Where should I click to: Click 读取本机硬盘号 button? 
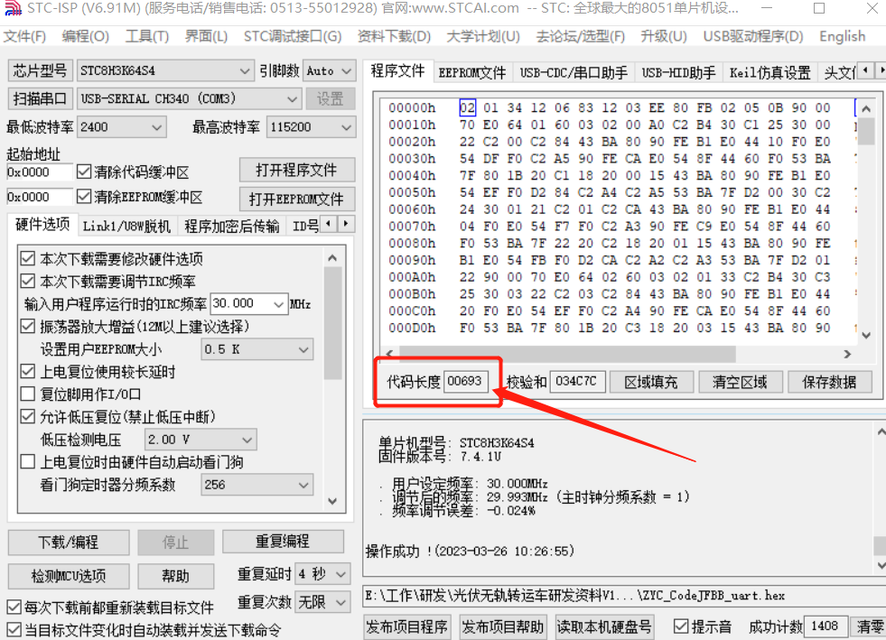(x=604, y=627)
